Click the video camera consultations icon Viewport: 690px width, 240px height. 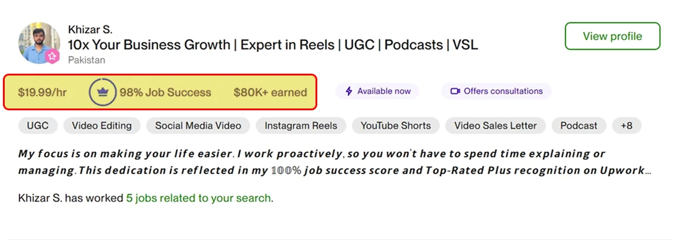pyautogui.click(x=455, y=91)
